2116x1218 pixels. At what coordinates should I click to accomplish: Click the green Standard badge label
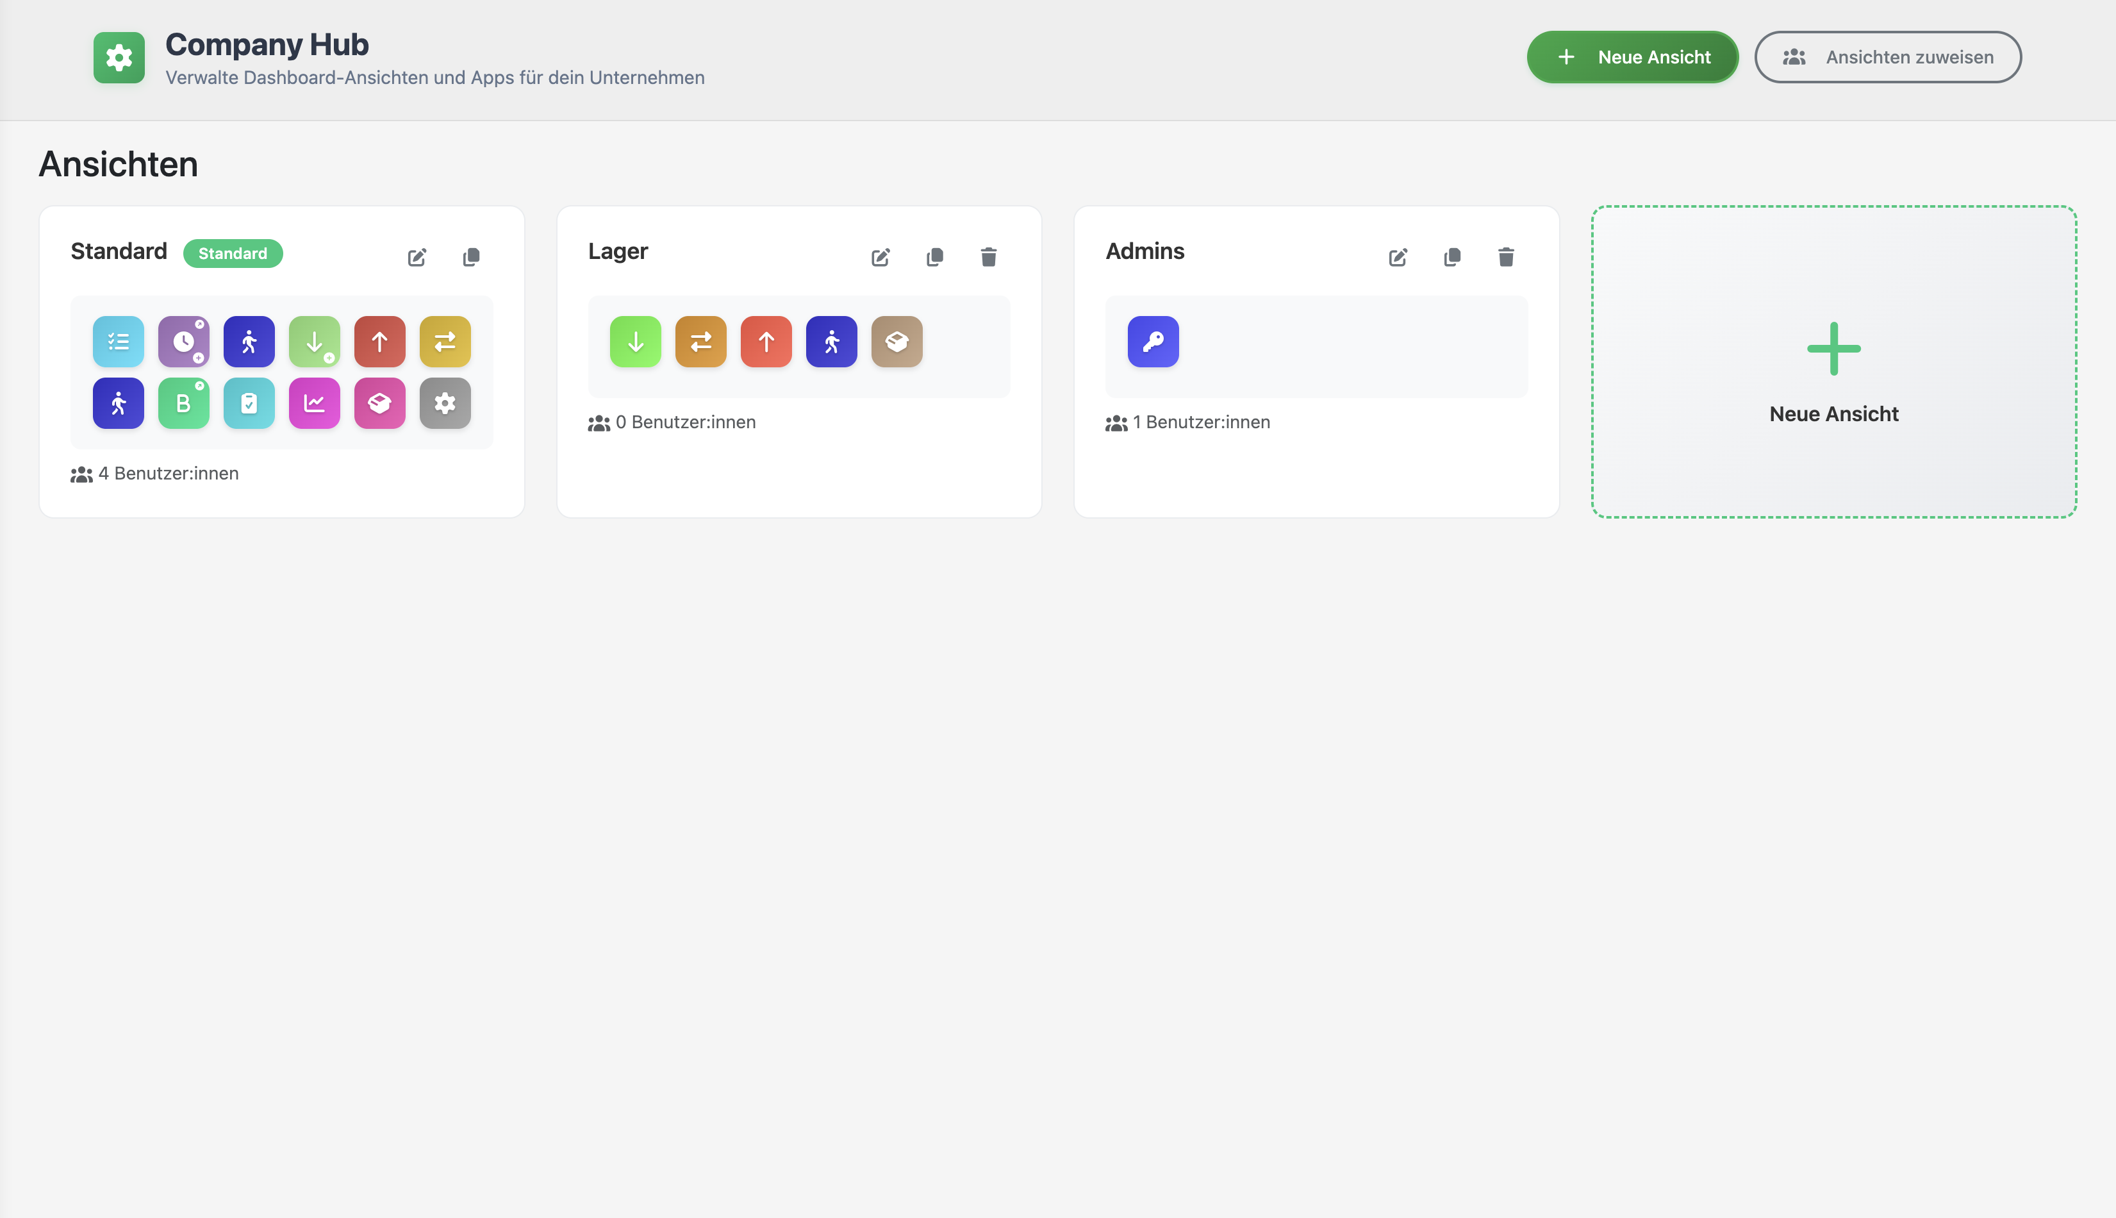233,253
